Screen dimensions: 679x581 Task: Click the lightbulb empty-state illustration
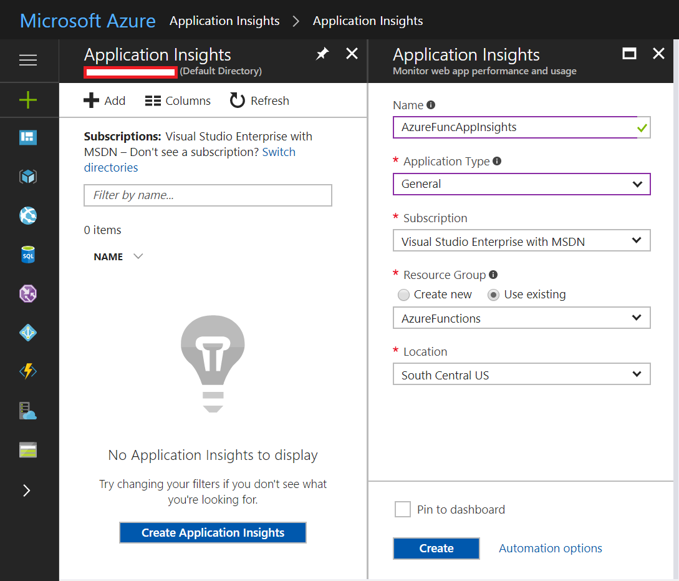(213, 364)
